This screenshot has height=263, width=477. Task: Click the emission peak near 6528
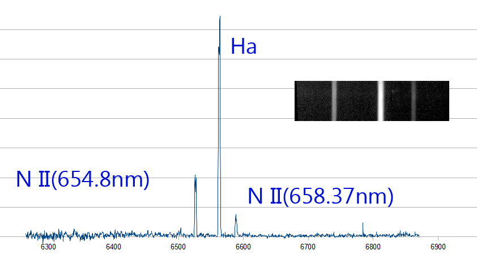(x=195, y=206)
